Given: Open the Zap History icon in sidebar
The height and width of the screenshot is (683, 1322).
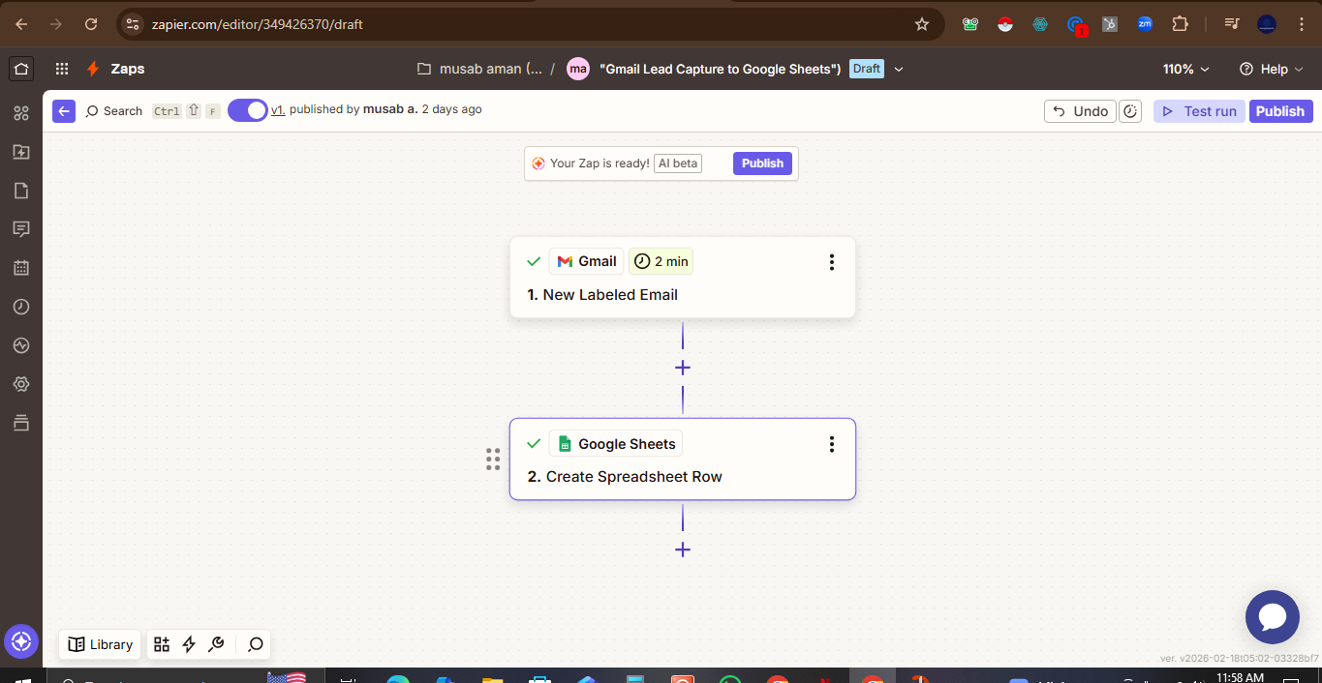Looking at the screenshot, I should 21,307.
